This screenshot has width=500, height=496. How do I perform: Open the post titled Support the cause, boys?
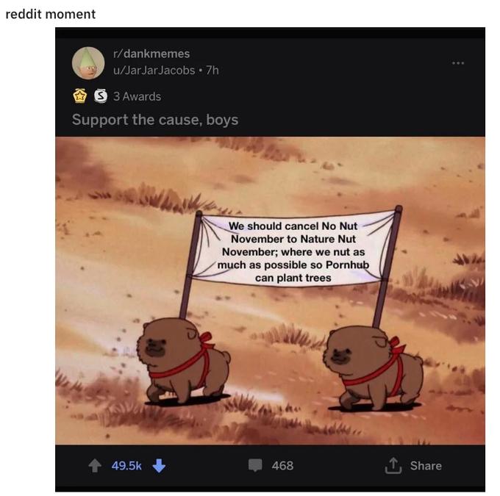(x=155, y=120)
